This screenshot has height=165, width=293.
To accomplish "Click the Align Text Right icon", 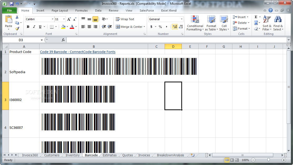I will click(x=95, y=26).
